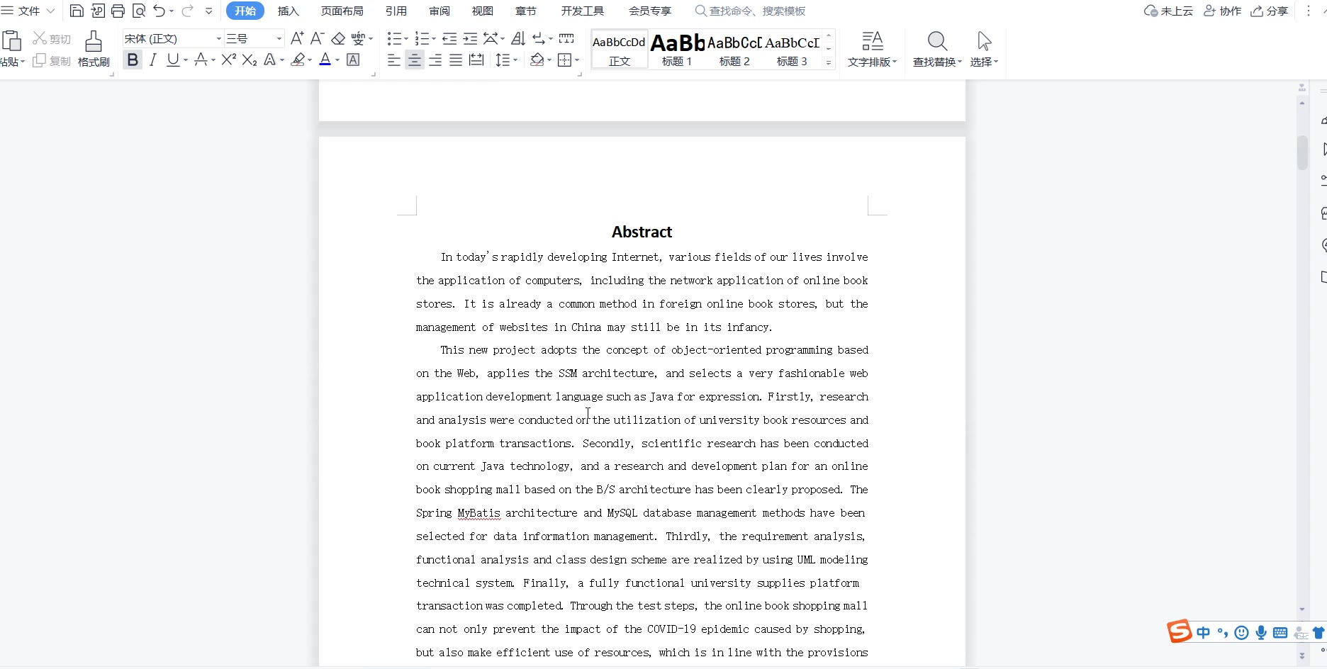Switch Sogou Chinese/English mode (中)
The width and height of the screenshot is (1327, 669).
pyautogui.click(x=1204, y=633)
